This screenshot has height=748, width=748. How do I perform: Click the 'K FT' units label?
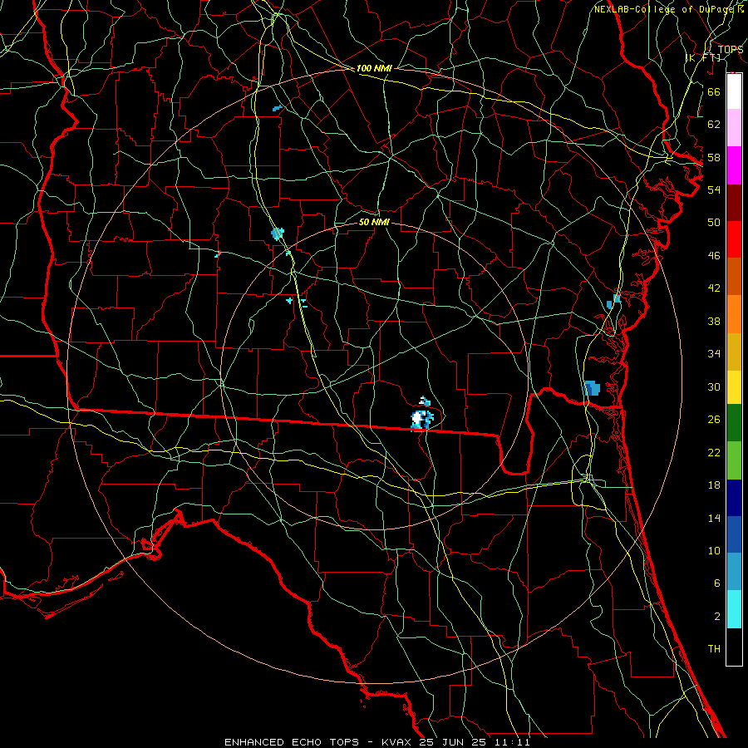click(x=704, y=57)
